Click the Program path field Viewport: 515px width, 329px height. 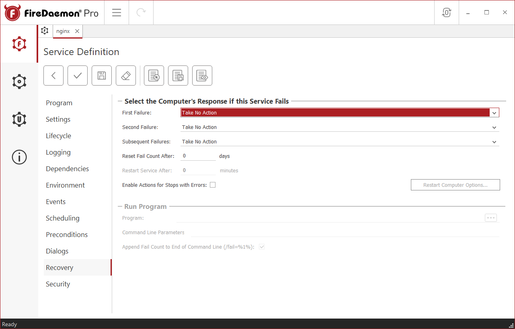(x=330, y=218)
